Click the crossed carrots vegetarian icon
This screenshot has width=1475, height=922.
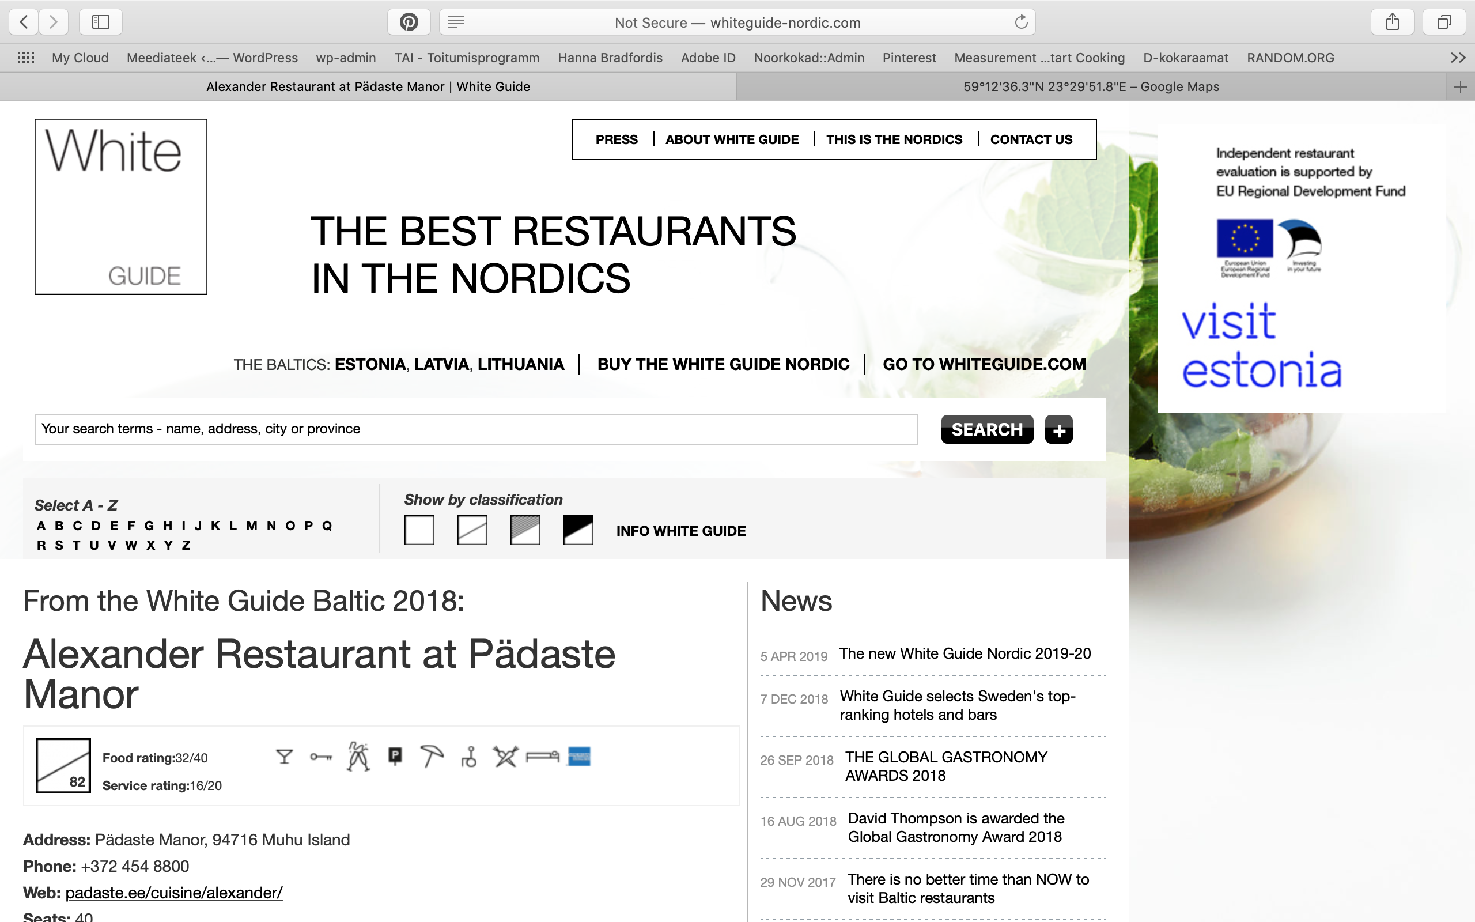click(x=505, y=757)
